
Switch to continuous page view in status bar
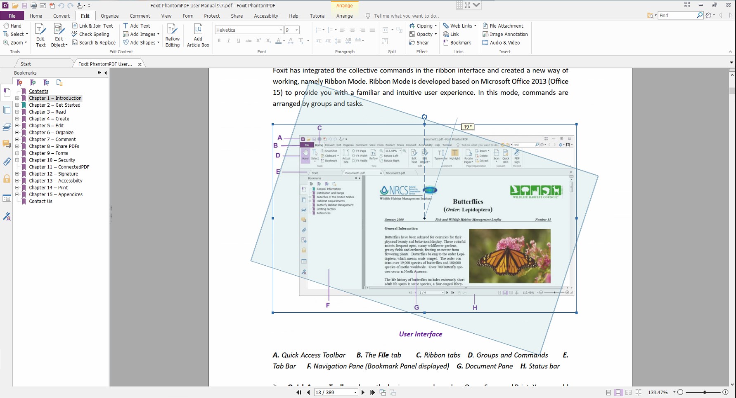pyautogui.click(x=618, y=393)
